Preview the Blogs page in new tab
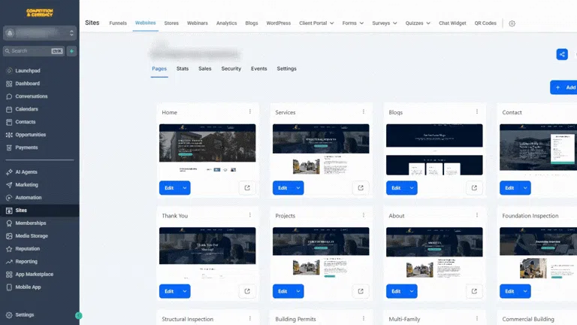This screenshot has width=577, height=325. click(474, 188)
